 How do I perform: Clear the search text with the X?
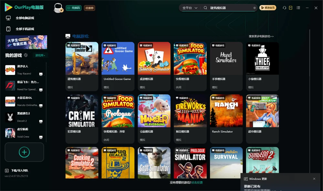click(x=255, y=8)
